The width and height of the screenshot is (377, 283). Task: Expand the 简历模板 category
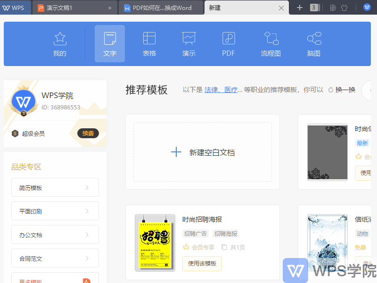tap(55, 187)
